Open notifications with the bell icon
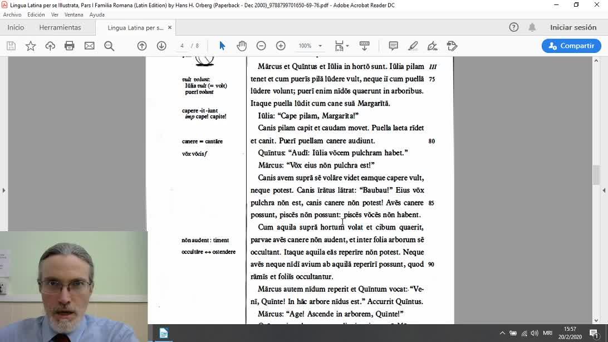This screenshot has width=608, height=342. [532, 27]
